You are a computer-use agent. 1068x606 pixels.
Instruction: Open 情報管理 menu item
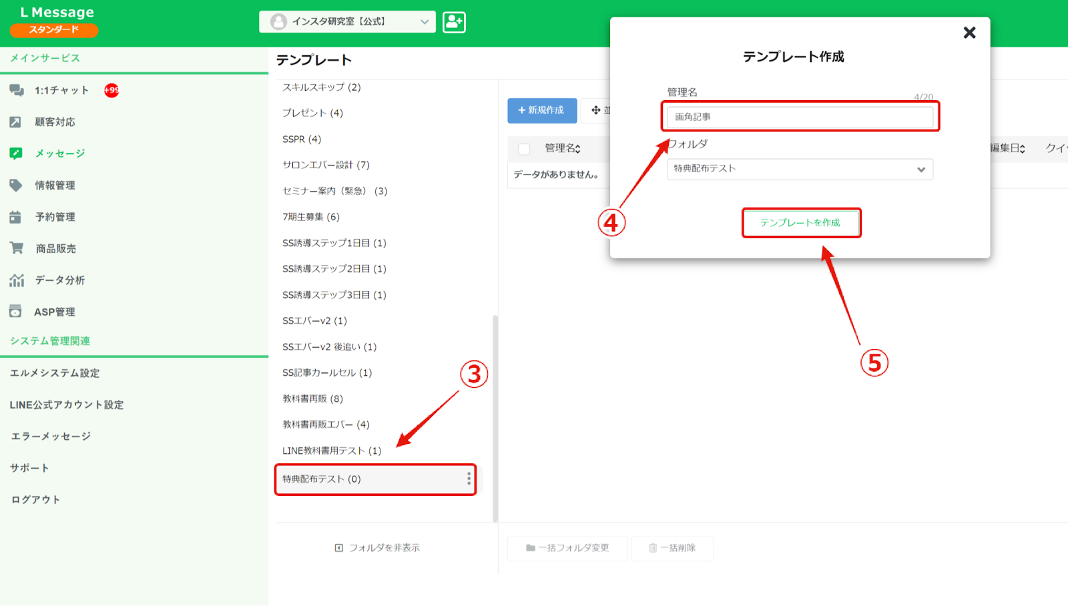click(x=55, y=185)
